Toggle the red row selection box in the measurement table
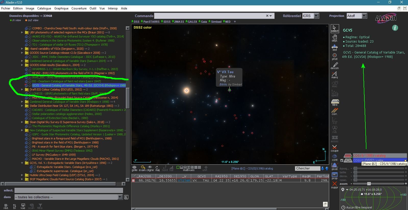 [x=133, y=180]
